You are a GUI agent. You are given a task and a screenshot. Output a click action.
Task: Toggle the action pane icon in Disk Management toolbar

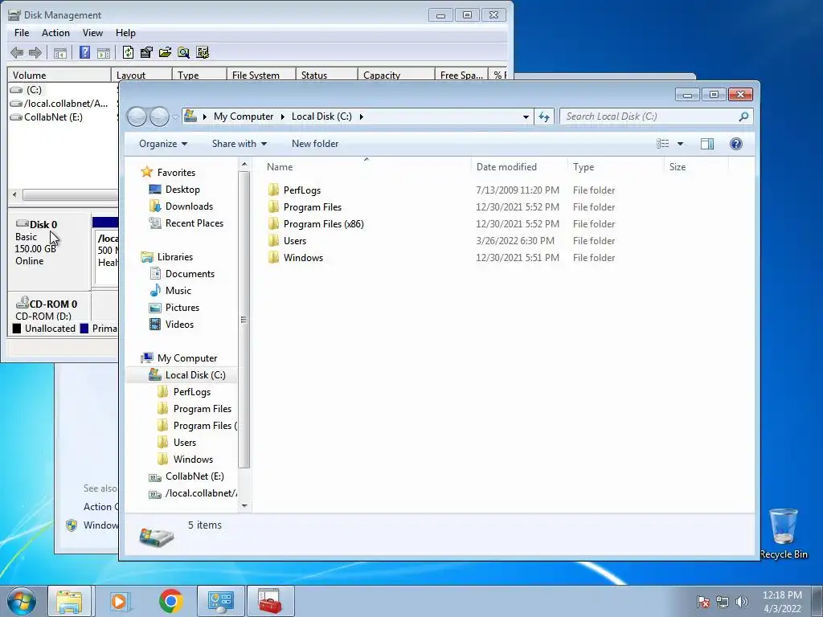coord(104,52)
